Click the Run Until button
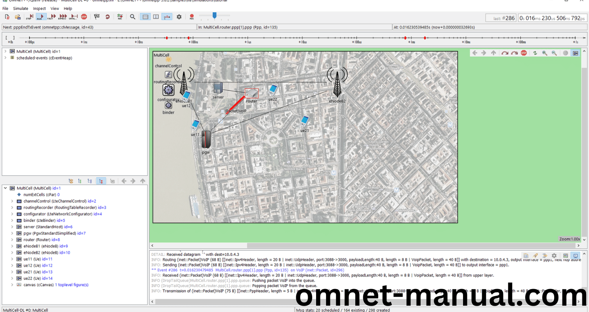 (x=73, y=17)
